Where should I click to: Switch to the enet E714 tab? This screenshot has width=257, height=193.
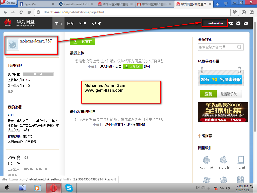click(76, 4)
